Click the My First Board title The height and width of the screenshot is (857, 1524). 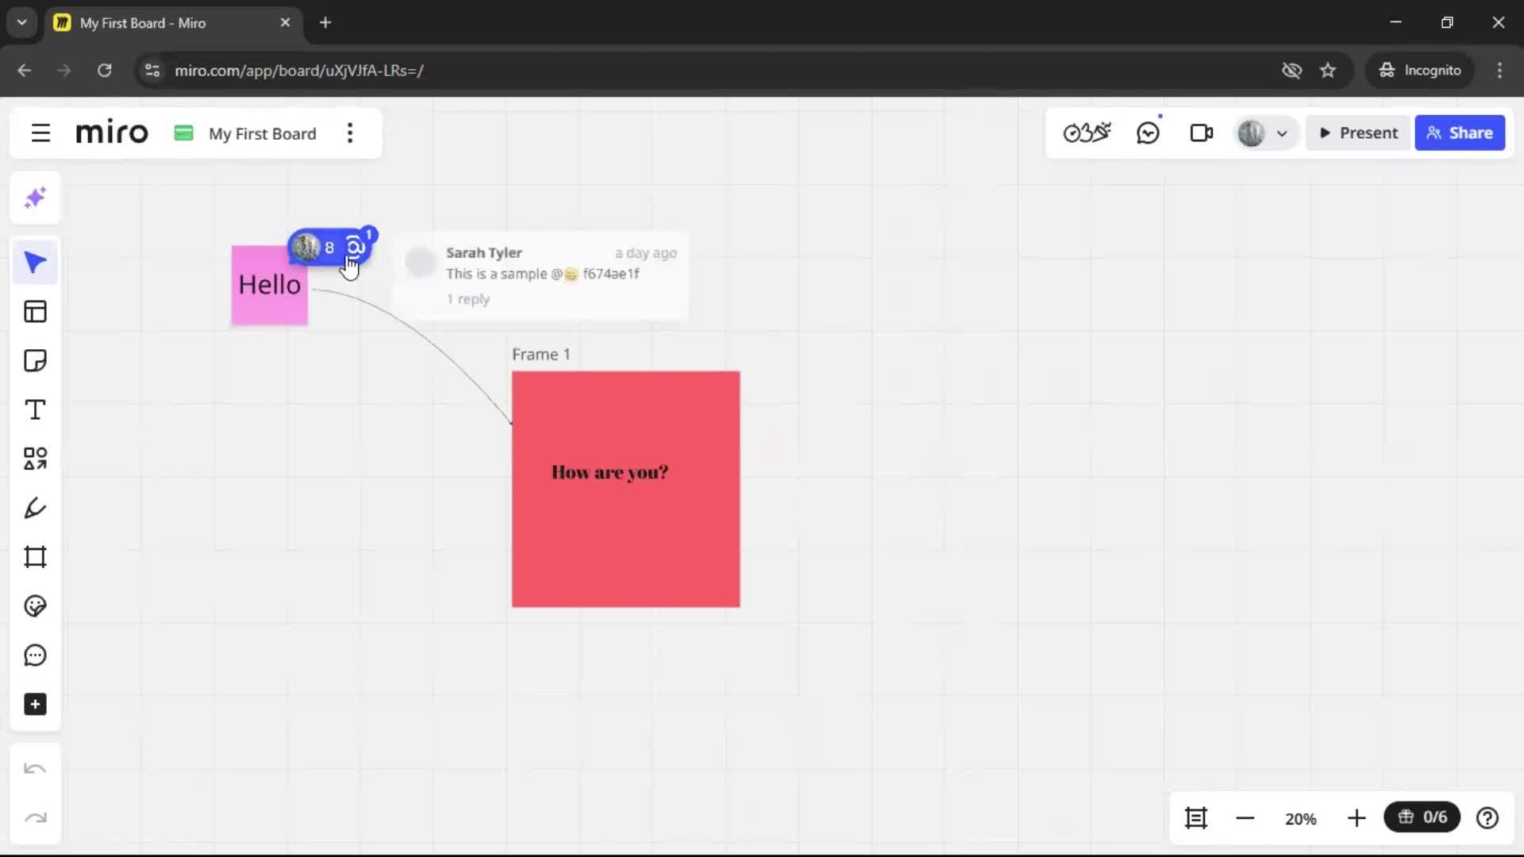(262, 133)
